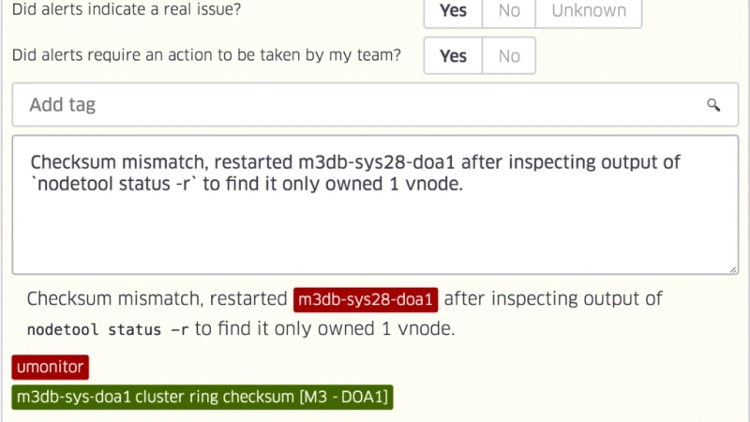This screenshot has width=750, height=422.
Task: Click nodetool status -r code in preview
Action: click(x=108, y=330)
